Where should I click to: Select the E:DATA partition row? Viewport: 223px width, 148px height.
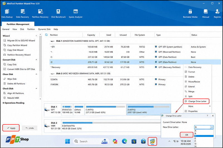117,79
